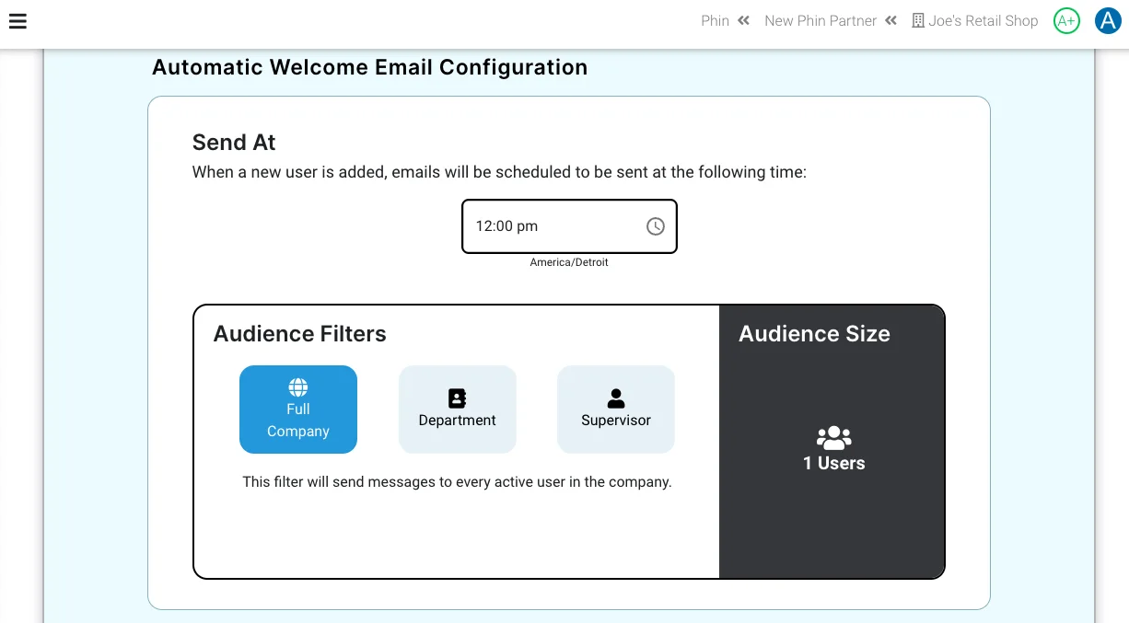Click the green A+ badge icon

[1066, 21]
